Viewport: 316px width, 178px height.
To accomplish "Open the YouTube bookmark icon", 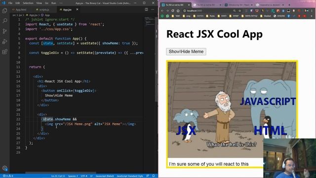I will (x=304, y=16).
